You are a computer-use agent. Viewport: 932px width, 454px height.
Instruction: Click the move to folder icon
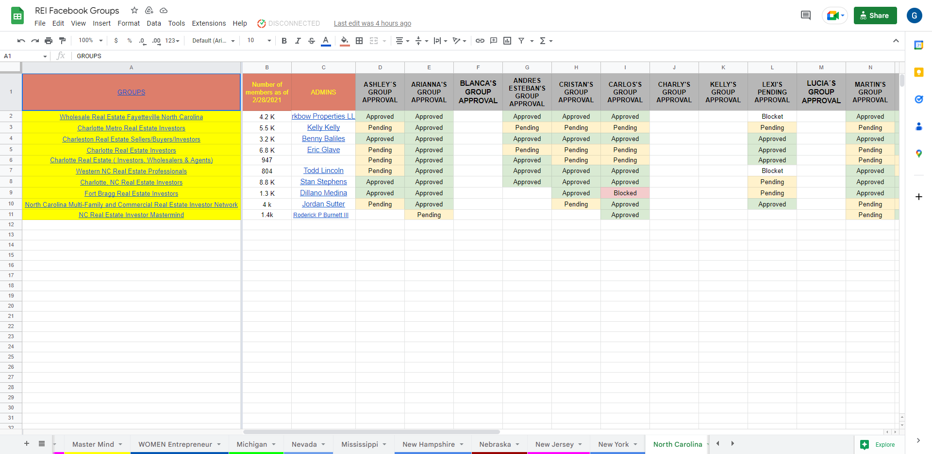click(x=149, y=10)
